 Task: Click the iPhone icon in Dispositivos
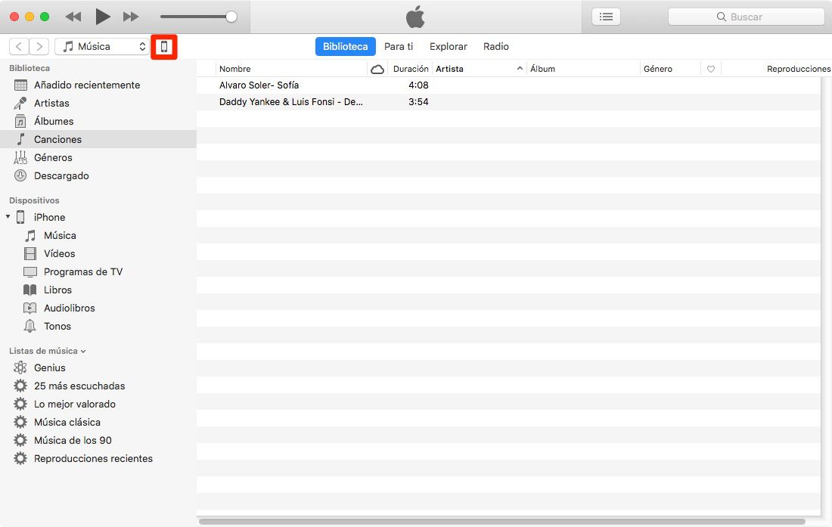point(20,217)
